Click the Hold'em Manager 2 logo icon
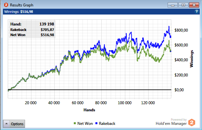202x130 pixels. 192,123
